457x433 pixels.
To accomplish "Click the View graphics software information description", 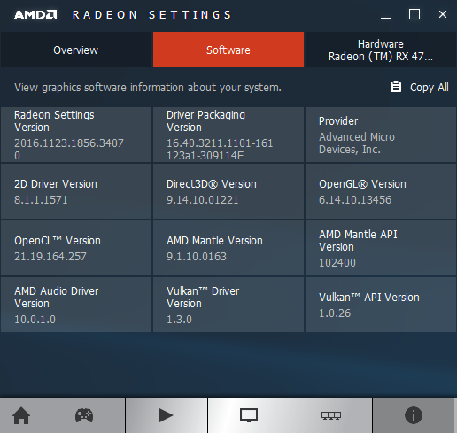I will pyautogui.click(x=148, y=88).
